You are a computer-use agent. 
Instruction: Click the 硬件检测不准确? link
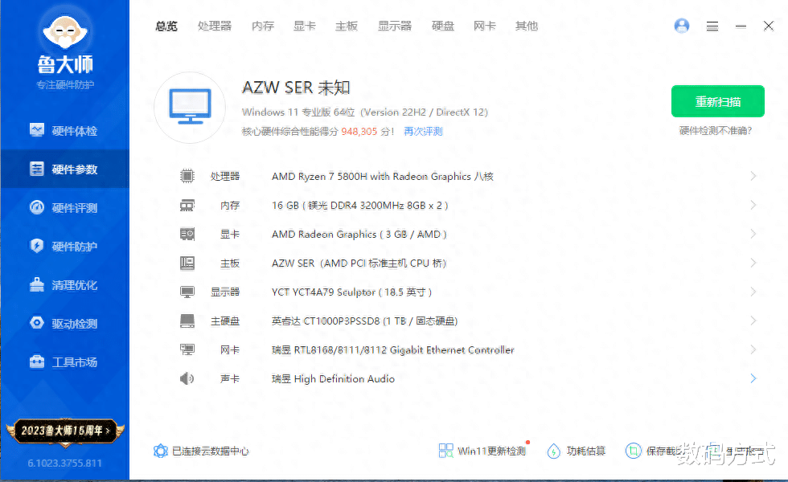click(x=715, y=131)
